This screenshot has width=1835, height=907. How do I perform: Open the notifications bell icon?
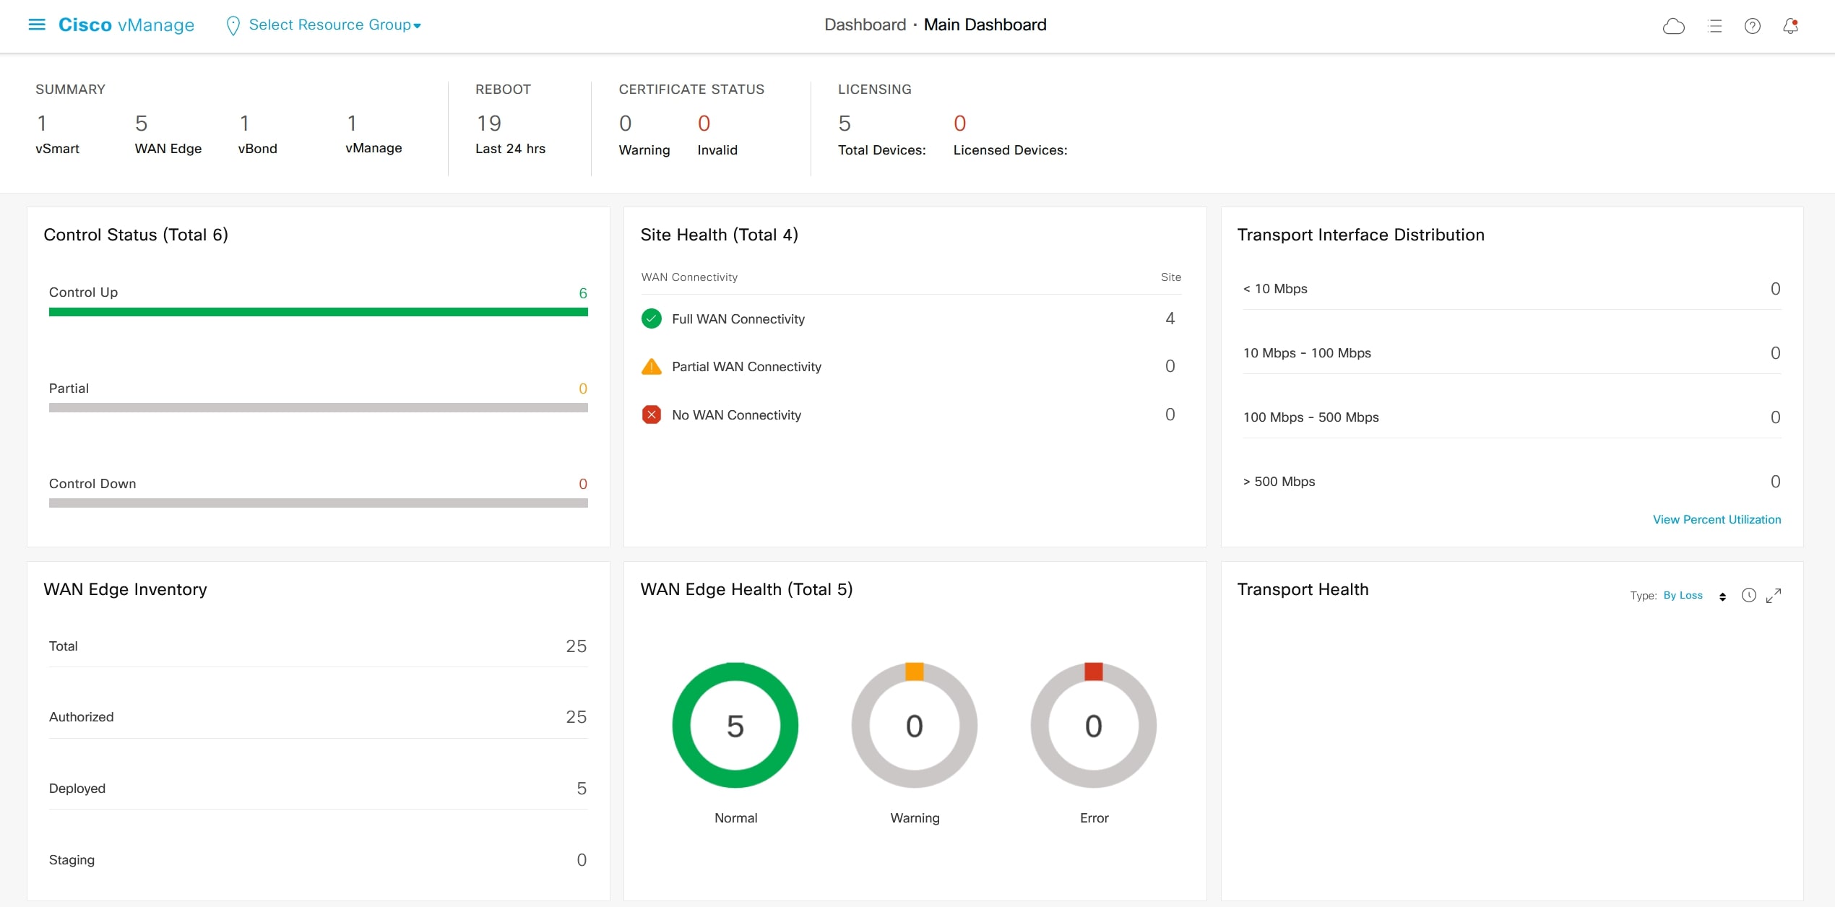1790,26
